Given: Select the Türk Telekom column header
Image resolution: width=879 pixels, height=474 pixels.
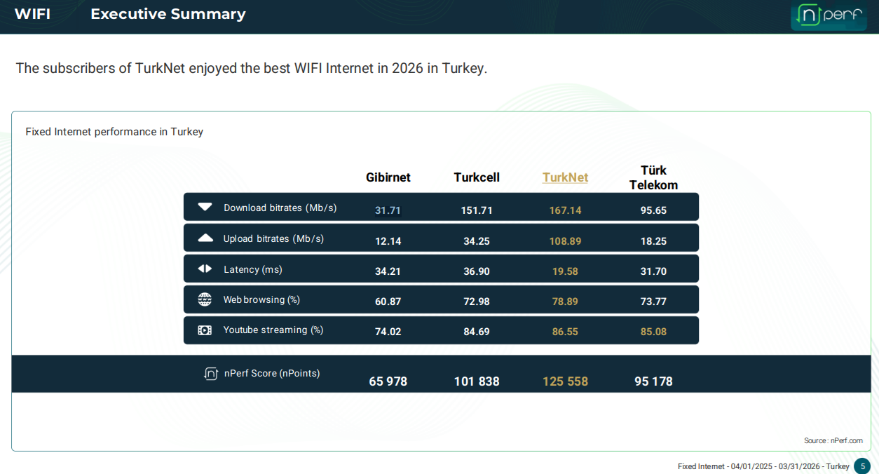Looking at the screenshot, I should 653,177.
